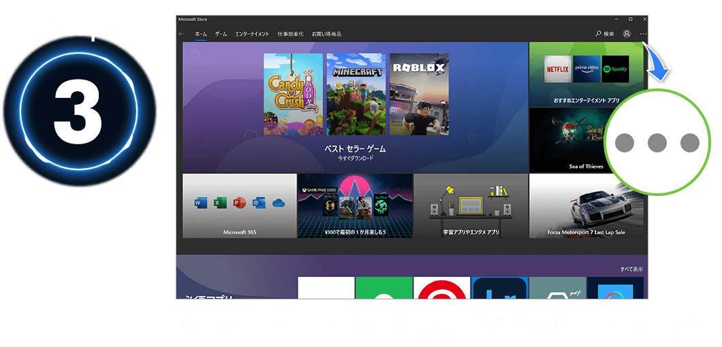This screenshot has width=722, height=347.
Task: Open the エンターテイメント tab
Action: (252, 34)
